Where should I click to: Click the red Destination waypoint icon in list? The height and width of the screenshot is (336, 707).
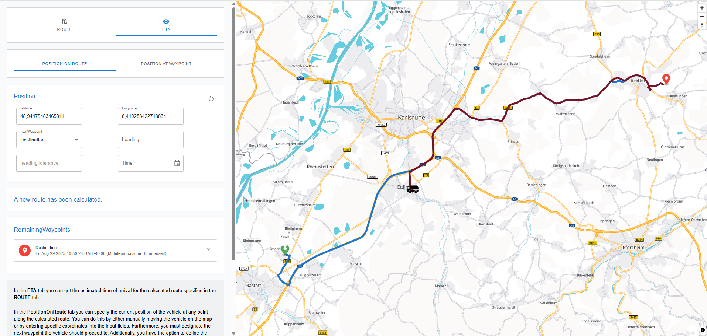coord(25,251)
